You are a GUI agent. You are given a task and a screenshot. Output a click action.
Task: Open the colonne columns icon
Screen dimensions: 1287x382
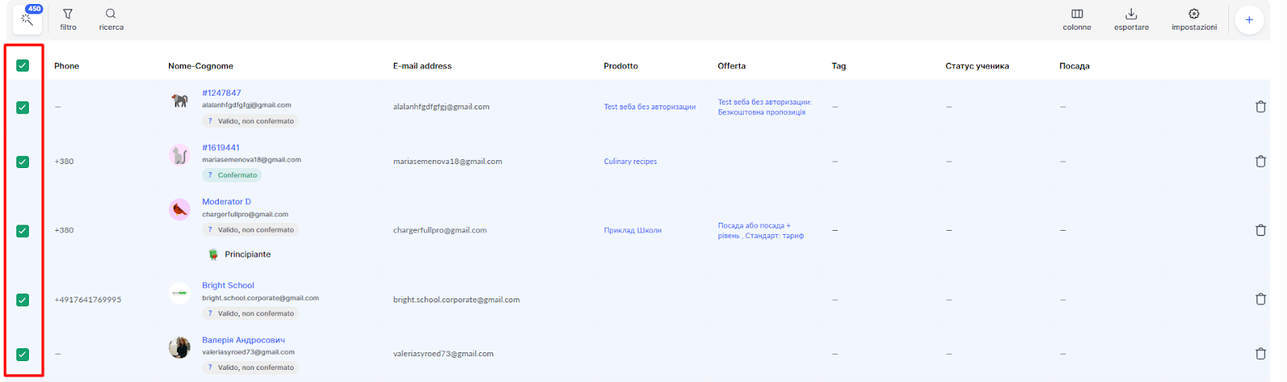click(1076, 14)
